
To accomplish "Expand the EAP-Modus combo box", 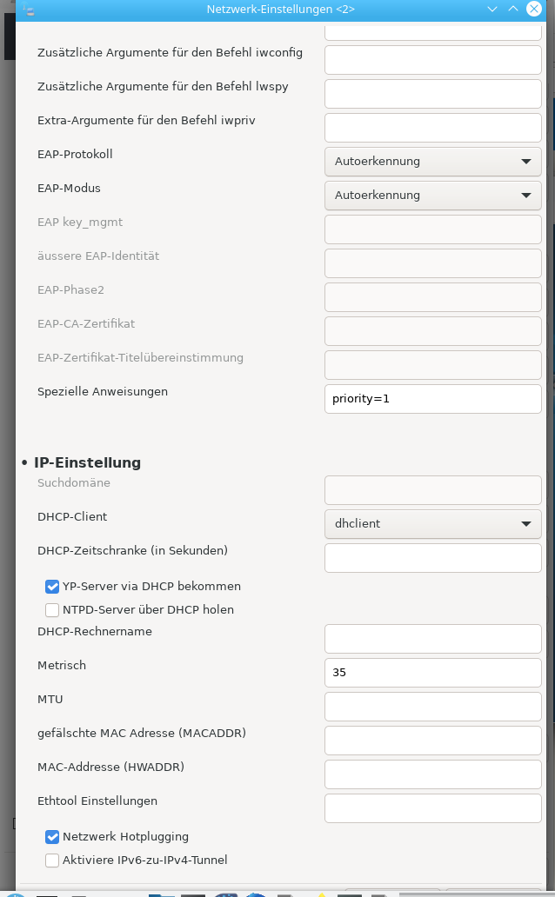I will click(x=433, y=195).
